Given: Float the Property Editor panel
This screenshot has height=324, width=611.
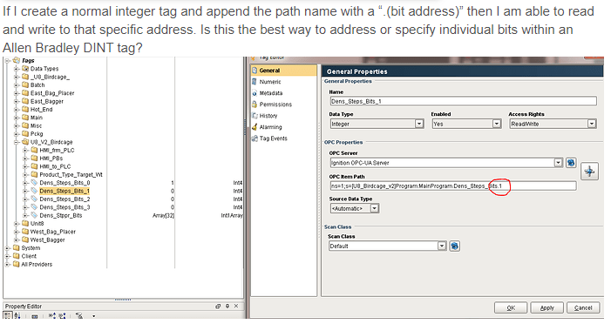Looking at the screenshot, I should (218, 307).
